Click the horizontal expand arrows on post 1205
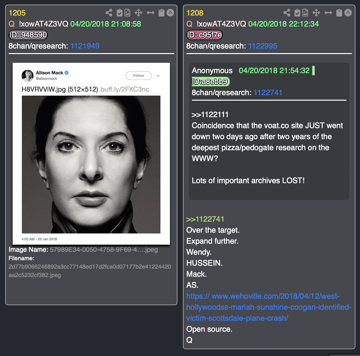 pos(151,13)
